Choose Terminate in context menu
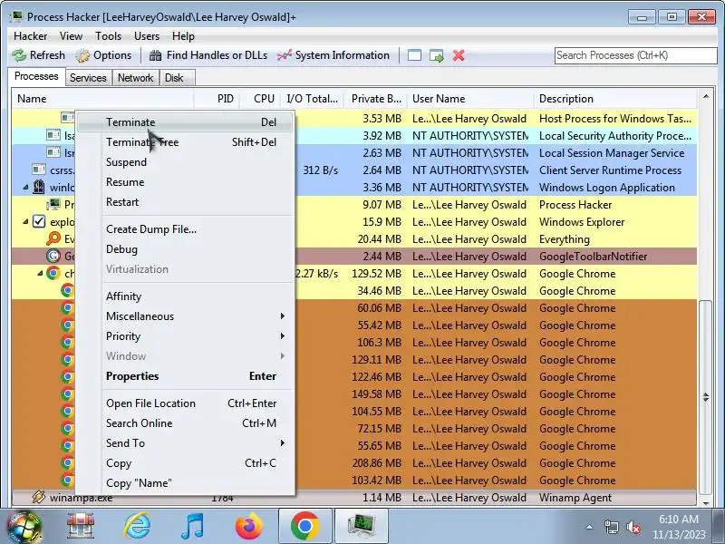 coord(185,122)
